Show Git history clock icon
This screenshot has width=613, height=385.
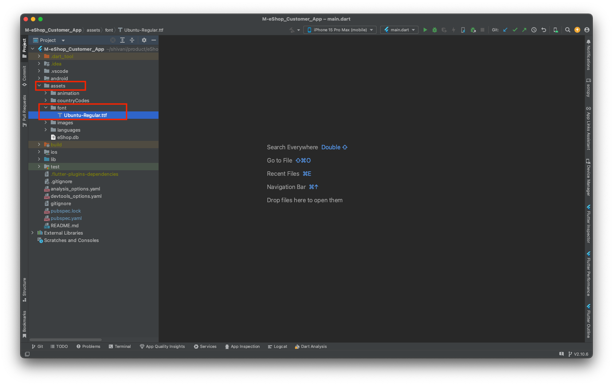[534, 30]
